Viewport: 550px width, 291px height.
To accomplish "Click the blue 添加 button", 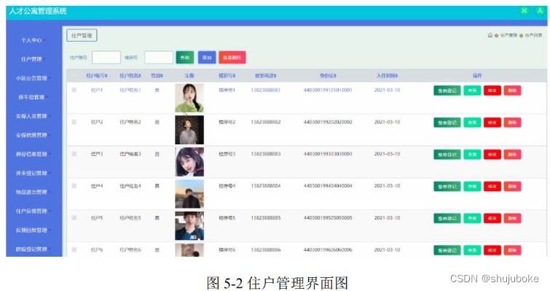I will coord(207,58).
